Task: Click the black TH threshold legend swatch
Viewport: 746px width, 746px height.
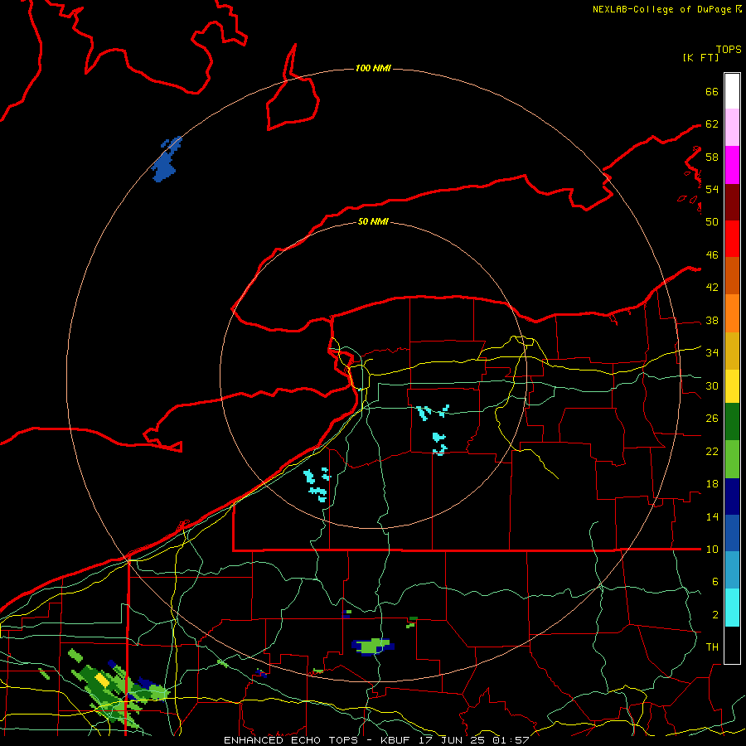Action: click(732, 645)
